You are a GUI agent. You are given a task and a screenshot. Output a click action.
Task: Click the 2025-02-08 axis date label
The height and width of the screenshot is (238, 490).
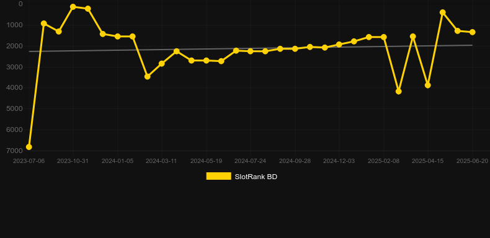click(383, 161)
